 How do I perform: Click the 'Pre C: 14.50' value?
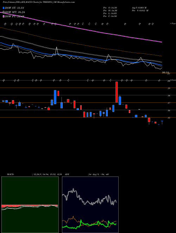(110, 16)
